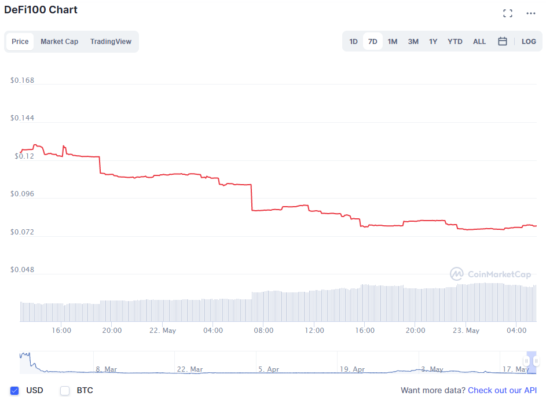Switch to the Market Cap tab
Screen dimensions: 546x407
click(x=59, y=41)
